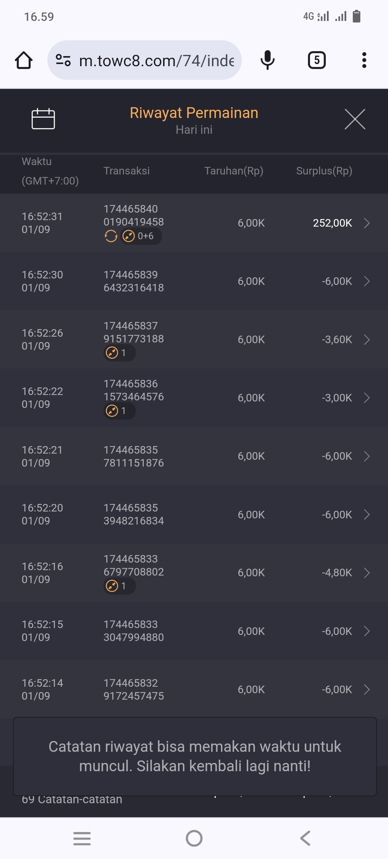Expand the 16:52:30 transaction row chevron
This screenshot has height=859, width=388.
click(367, 281)
